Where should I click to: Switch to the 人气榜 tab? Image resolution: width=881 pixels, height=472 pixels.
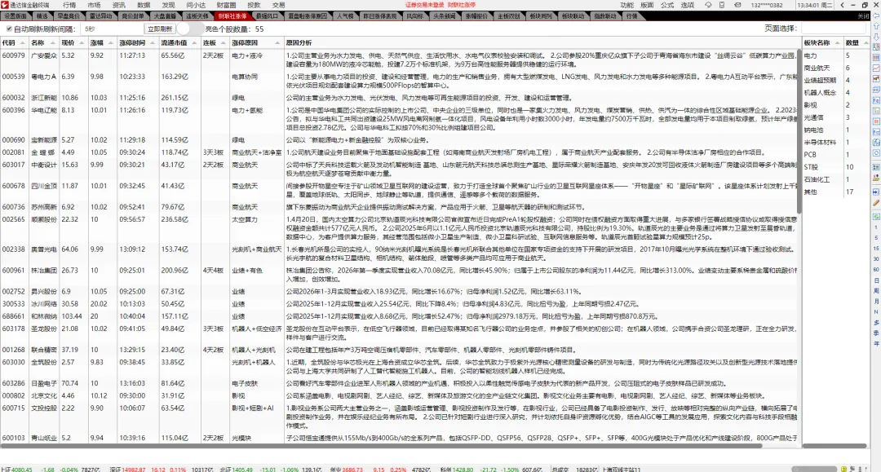tap(345, 16)
